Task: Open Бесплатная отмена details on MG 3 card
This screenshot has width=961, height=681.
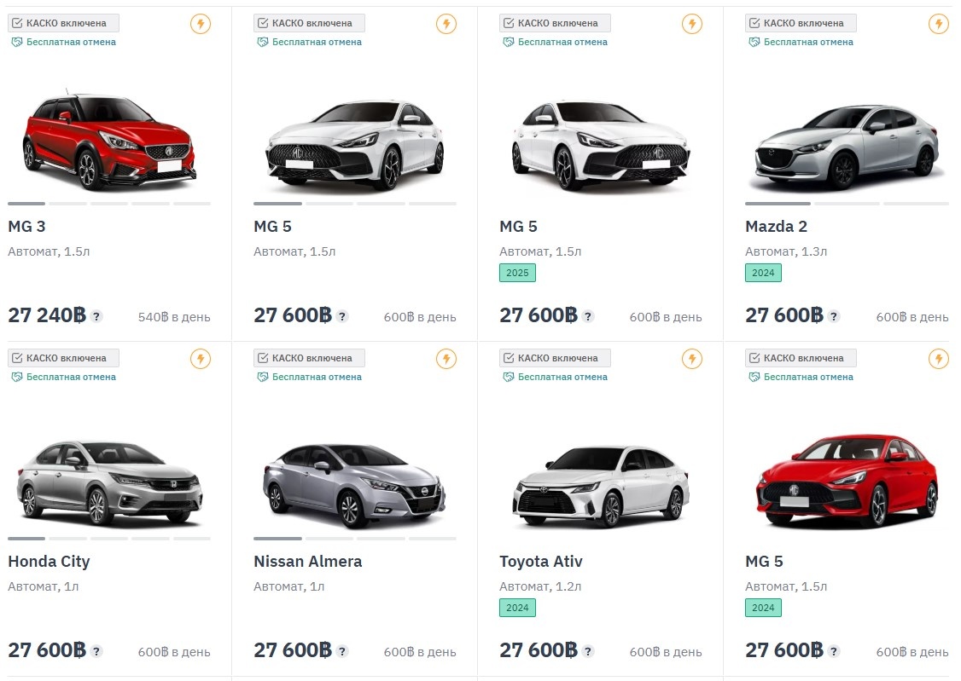Action: [x=72, y=42]
